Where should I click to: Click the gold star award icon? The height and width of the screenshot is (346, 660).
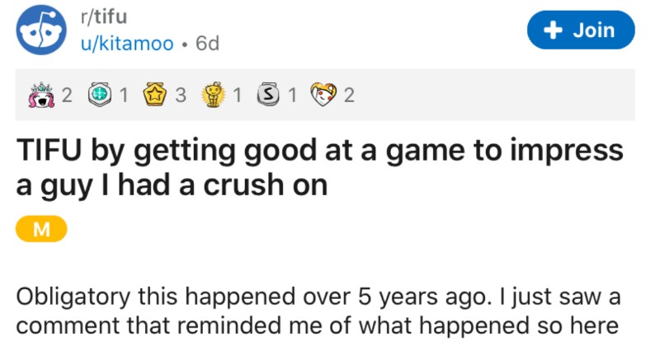[156, 96]
